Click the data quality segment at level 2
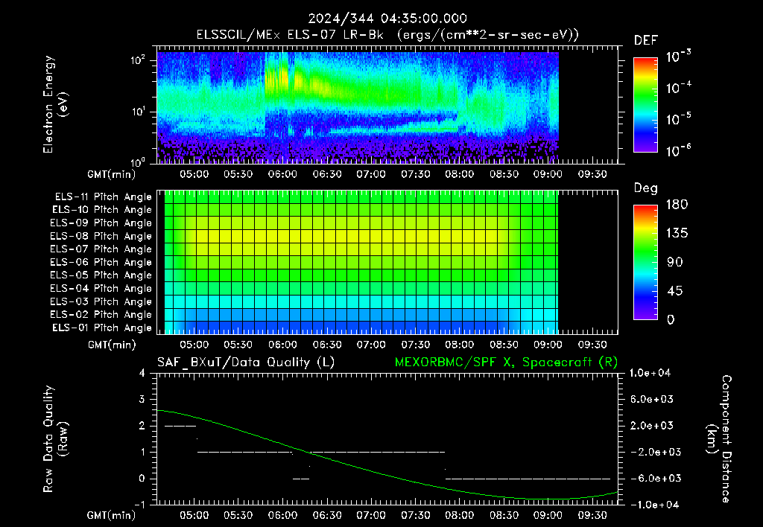The width and height of the screenshot is (763, 527). tap(180, 426)
